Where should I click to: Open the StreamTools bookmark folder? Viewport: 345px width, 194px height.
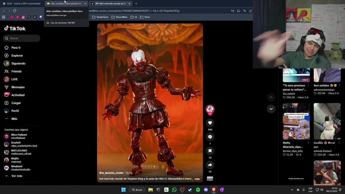(x=100, y=17)
